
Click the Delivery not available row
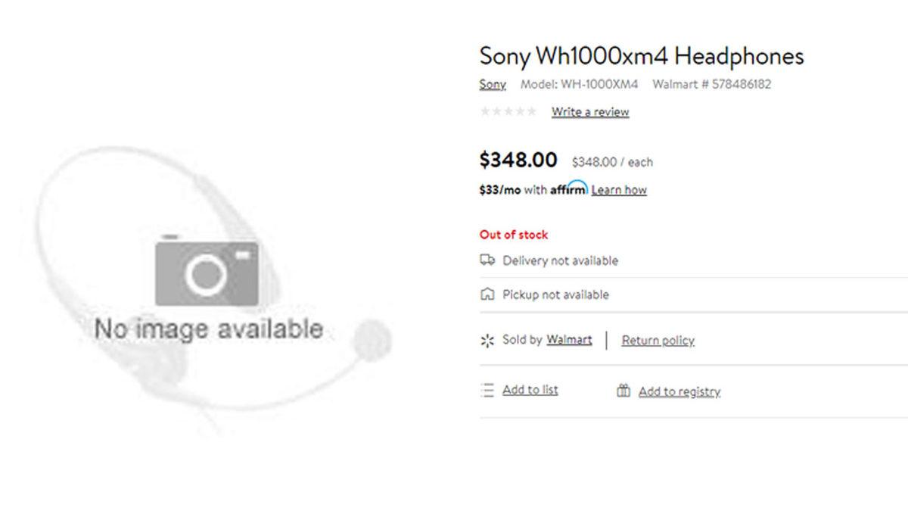pos(559,260)
